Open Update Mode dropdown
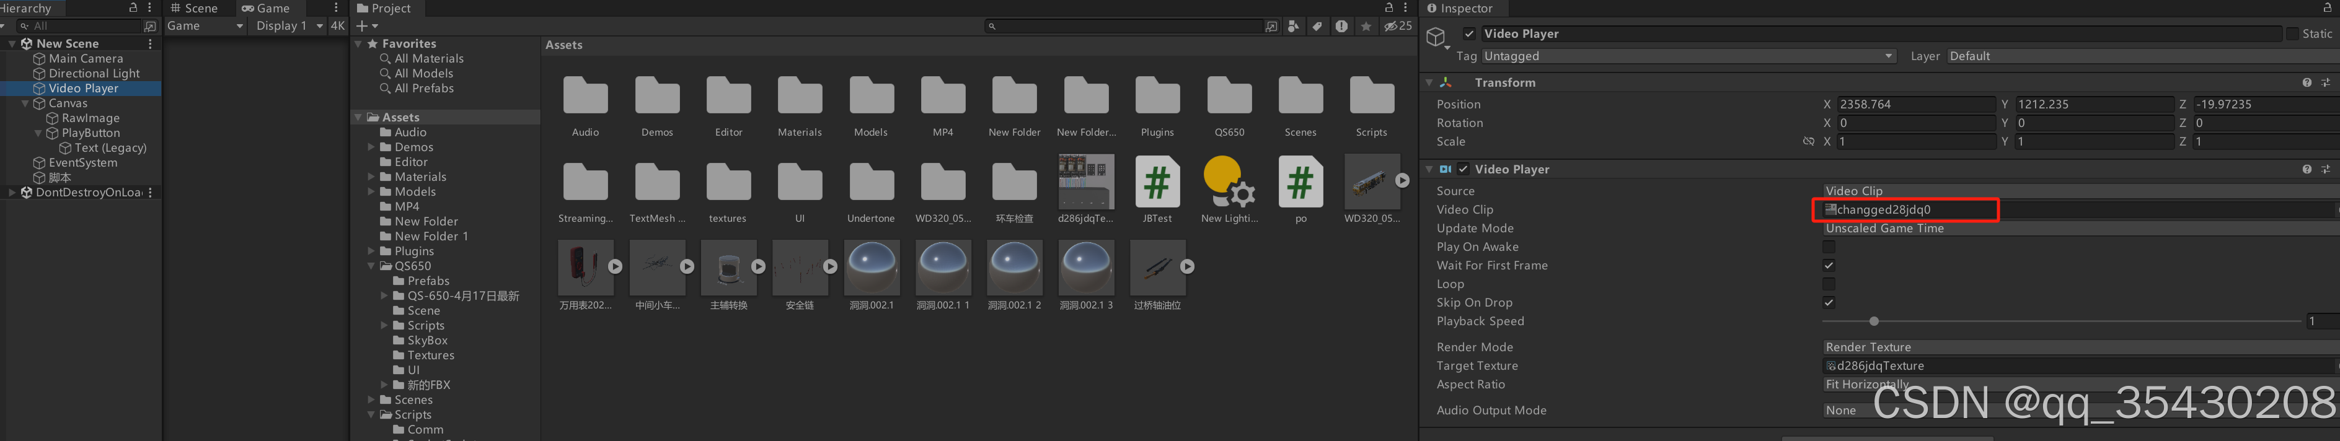This screenshot has height=441, width=2340. point(2080,229)
